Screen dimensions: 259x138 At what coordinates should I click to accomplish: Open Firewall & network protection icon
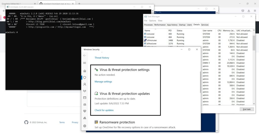tap(85, 91)
